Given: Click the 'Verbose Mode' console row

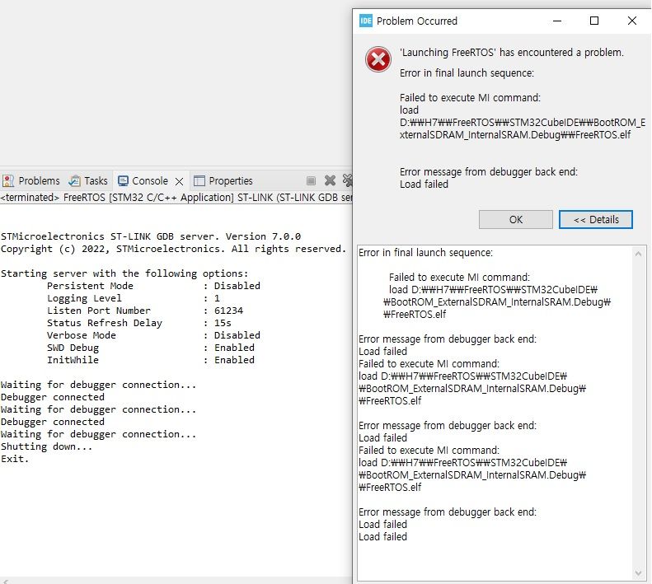Looking at the screenshot, I should tap(153, 335).
